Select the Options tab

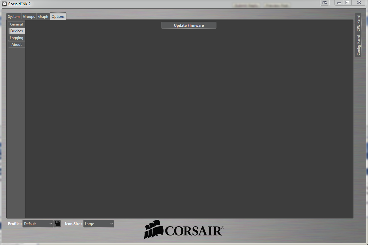pyautogui.click(x=58, y=16)
